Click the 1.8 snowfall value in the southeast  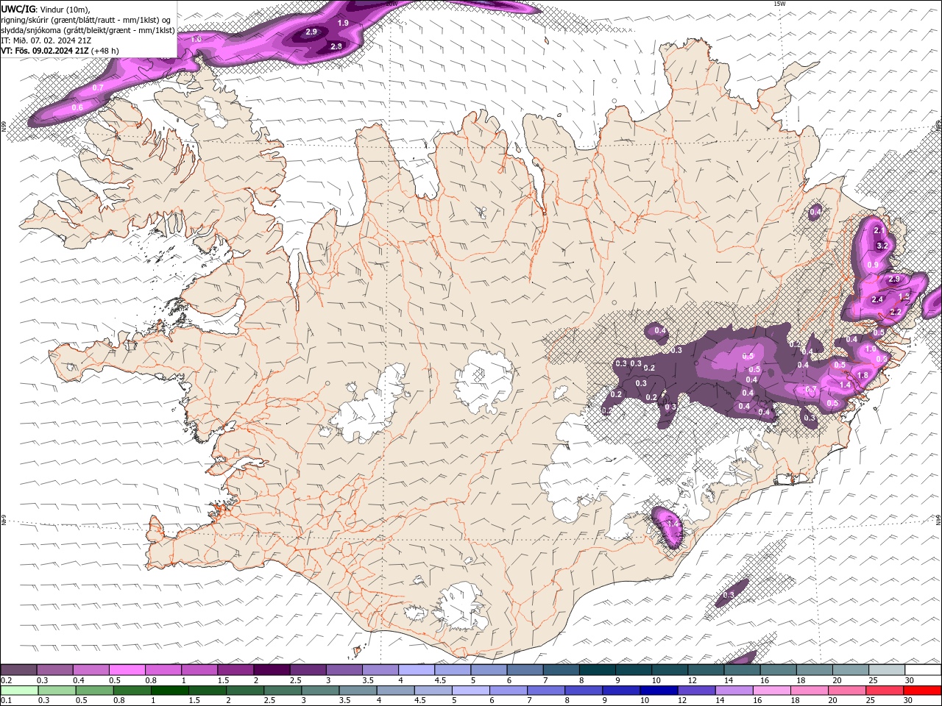coord(863,375)
